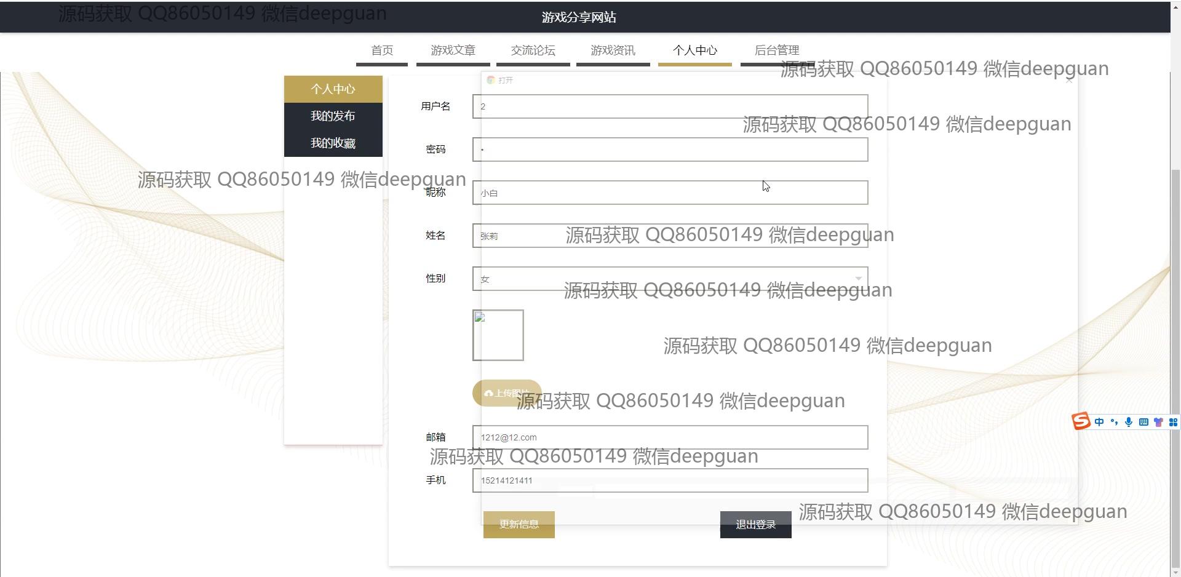Click into the 昵称 nickname field
1181x577 pixels.
(670, 193)
